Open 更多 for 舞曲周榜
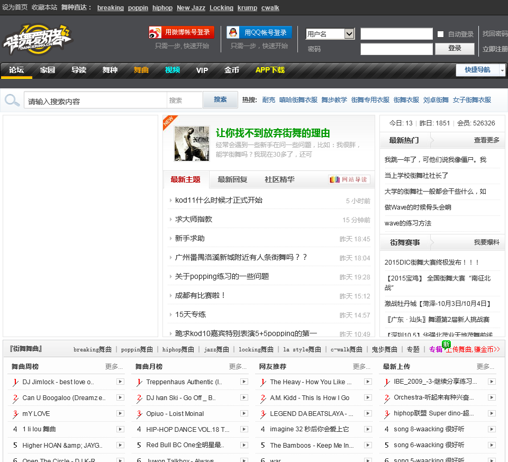 pos(114,366)
